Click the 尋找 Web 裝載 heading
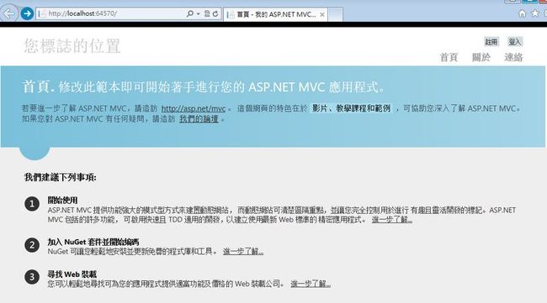547x303 pixels. pyautogui.click(x=72, y=274)
